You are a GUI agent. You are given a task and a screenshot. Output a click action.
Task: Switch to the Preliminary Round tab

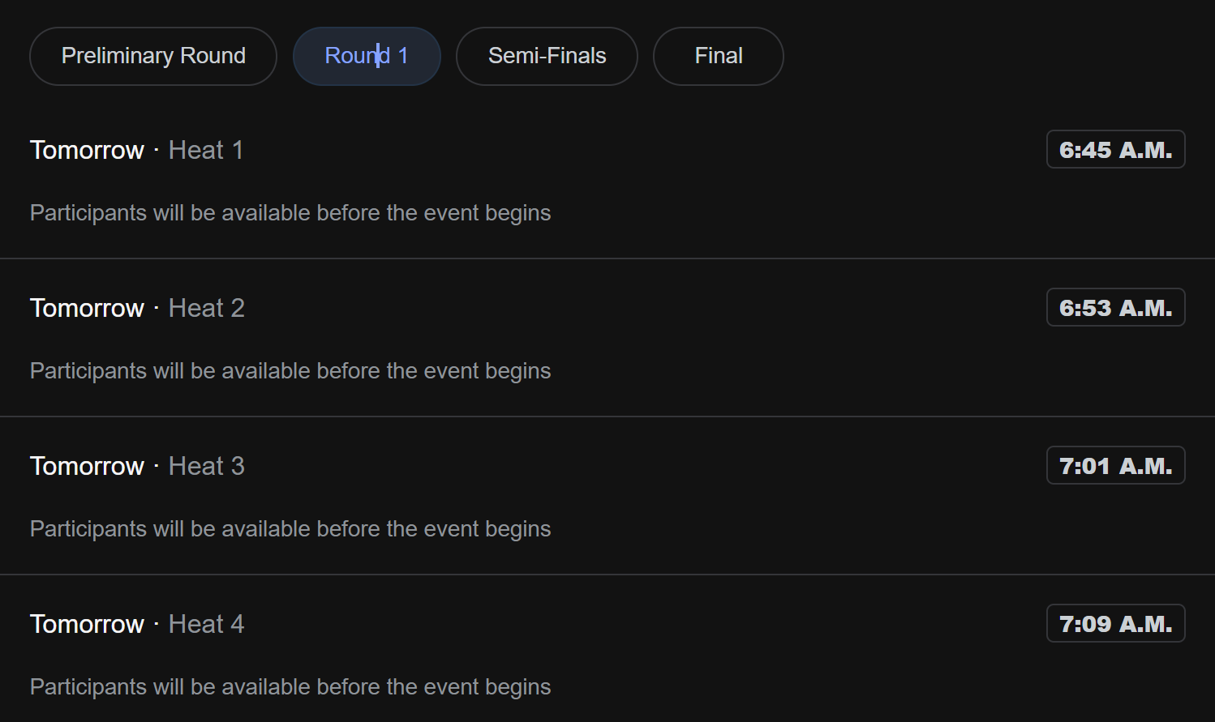(153, 56)
